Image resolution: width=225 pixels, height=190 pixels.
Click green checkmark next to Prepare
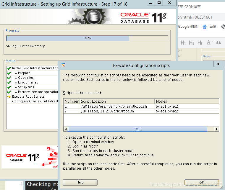pos(9,73)
